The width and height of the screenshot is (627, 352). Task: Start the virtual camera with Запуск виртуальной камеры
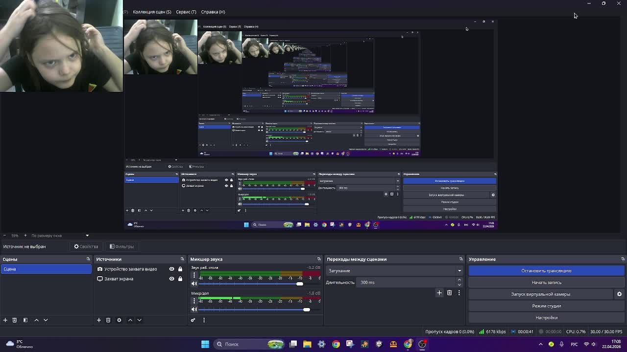(540, 294)
